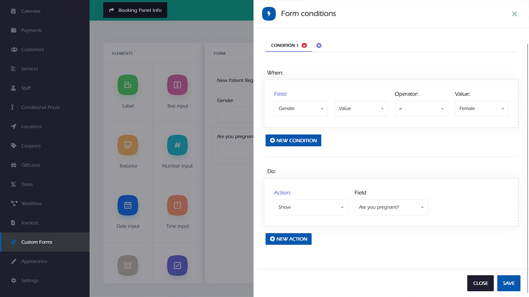
Task: Click the Date input element icon
Action: 128,205
